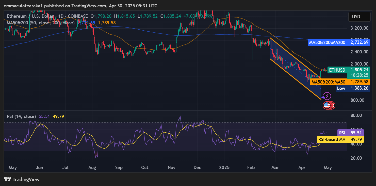Screen dimensions: 376x186
Task: Click the purple RSI value label
Action: 342,133
